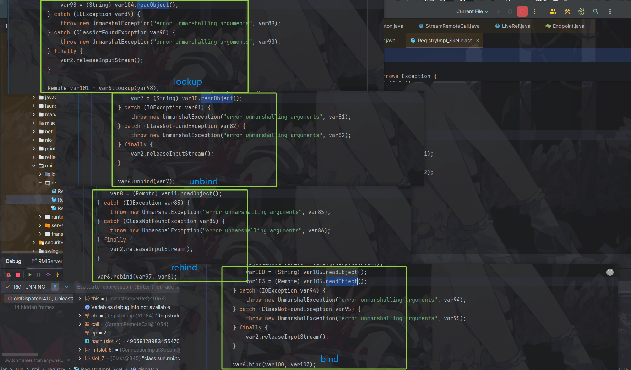Viewport: 631px width, 370px height.
Task: Step into the current call with the arrow icon
Action: (57, 274)
